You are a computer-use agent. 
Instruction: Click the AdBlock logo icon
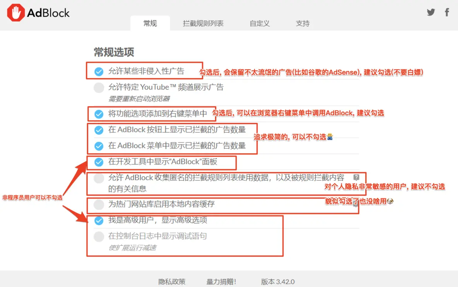[x=16, y=13]
